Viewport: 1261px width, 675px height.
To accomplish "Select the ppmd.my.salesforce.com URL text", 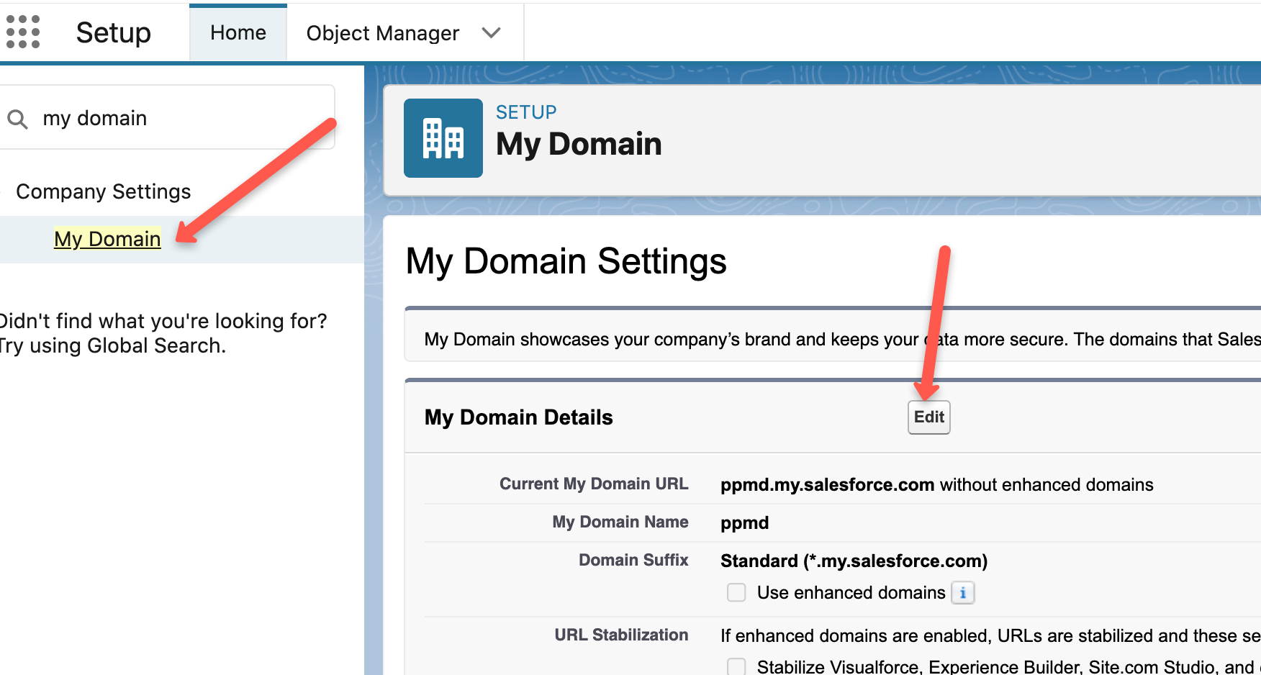I will [x=827, y=485].
